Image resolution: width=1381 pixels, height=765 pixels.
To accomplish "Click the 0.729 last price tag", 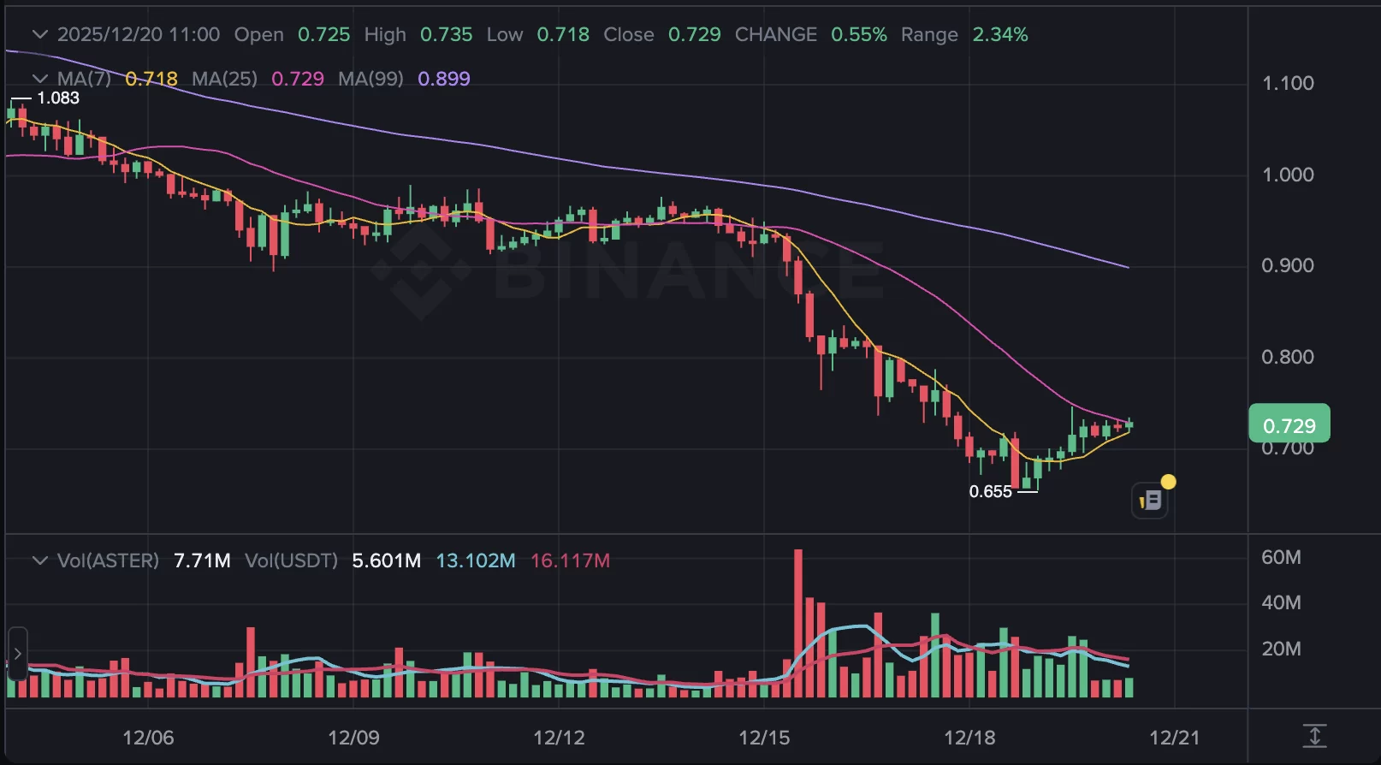I will click(1289, 424).
